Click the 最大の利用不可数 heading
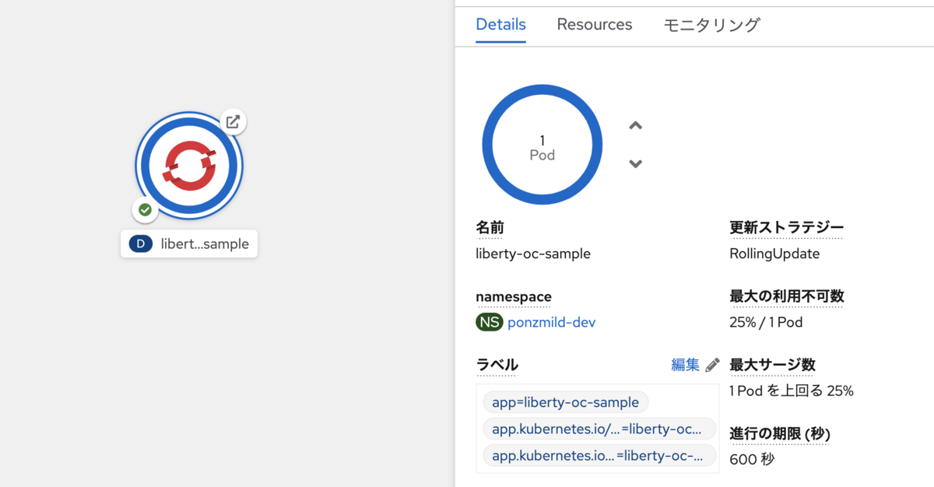 click(787, 296)
